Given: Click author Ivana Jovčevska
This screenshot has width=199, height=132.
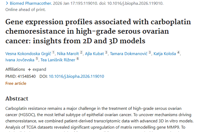Looking at the screenshot, I should tap(20, 60).
